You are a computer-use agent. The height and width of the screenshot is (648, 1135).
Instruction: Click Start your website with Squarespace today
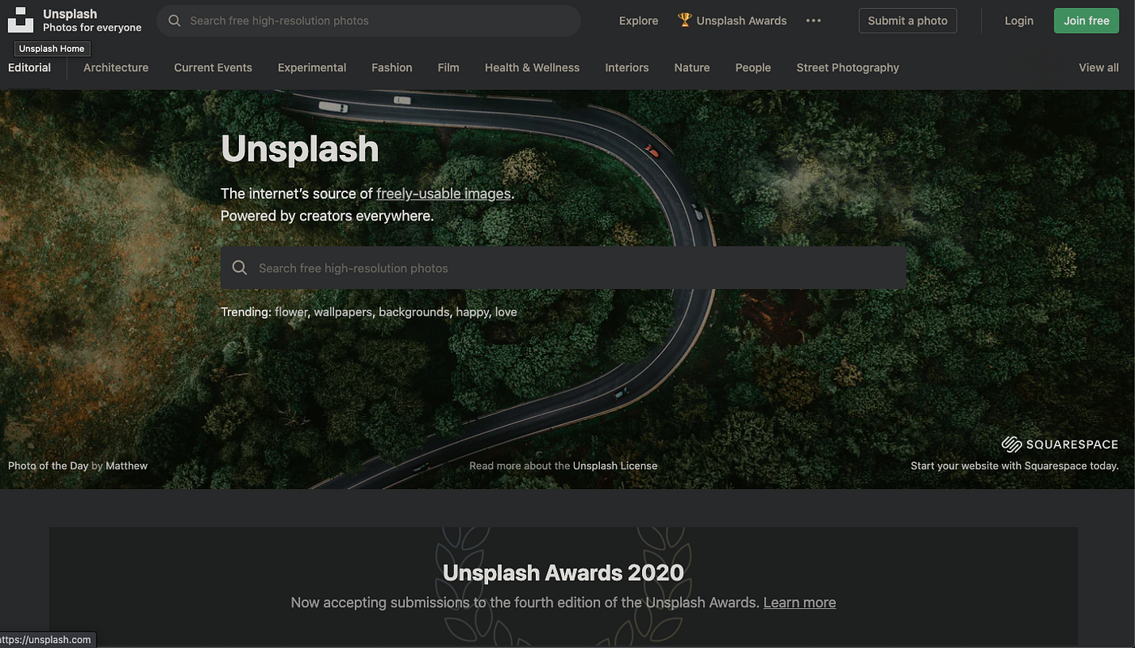click(x=1014, y=466)
